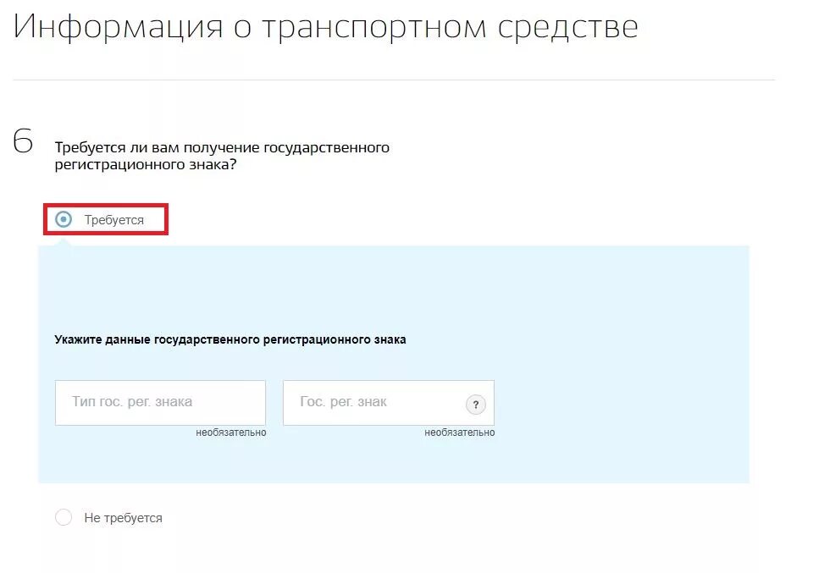813x573 pixels.
Task: Click the "Тип гос. рег. знака" input field
Action: [160, 403]
